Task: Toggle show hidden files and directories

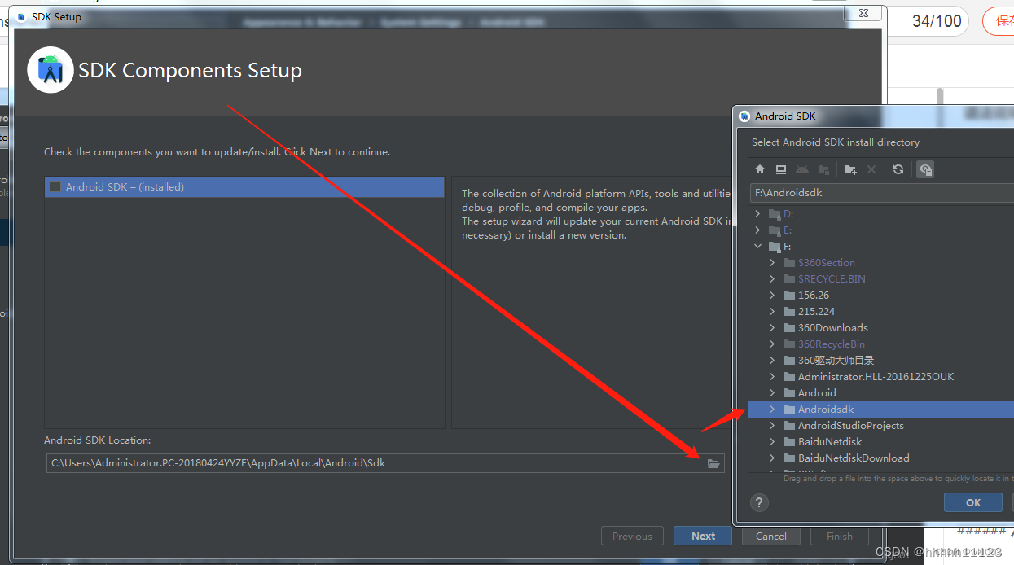Action: [x=925, y=169]
